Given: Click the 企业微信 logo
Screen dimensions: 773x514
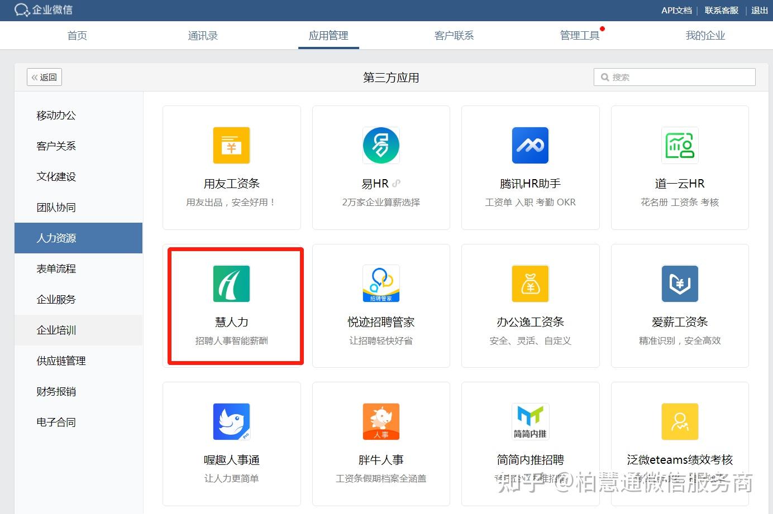Looking at the screenshot, I should click(x=44, y=10).
